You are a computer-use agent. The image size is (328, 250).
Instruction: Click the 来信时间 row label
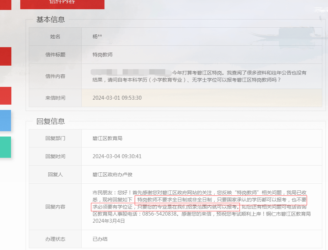pyautogui.click(x=55, y=98)
